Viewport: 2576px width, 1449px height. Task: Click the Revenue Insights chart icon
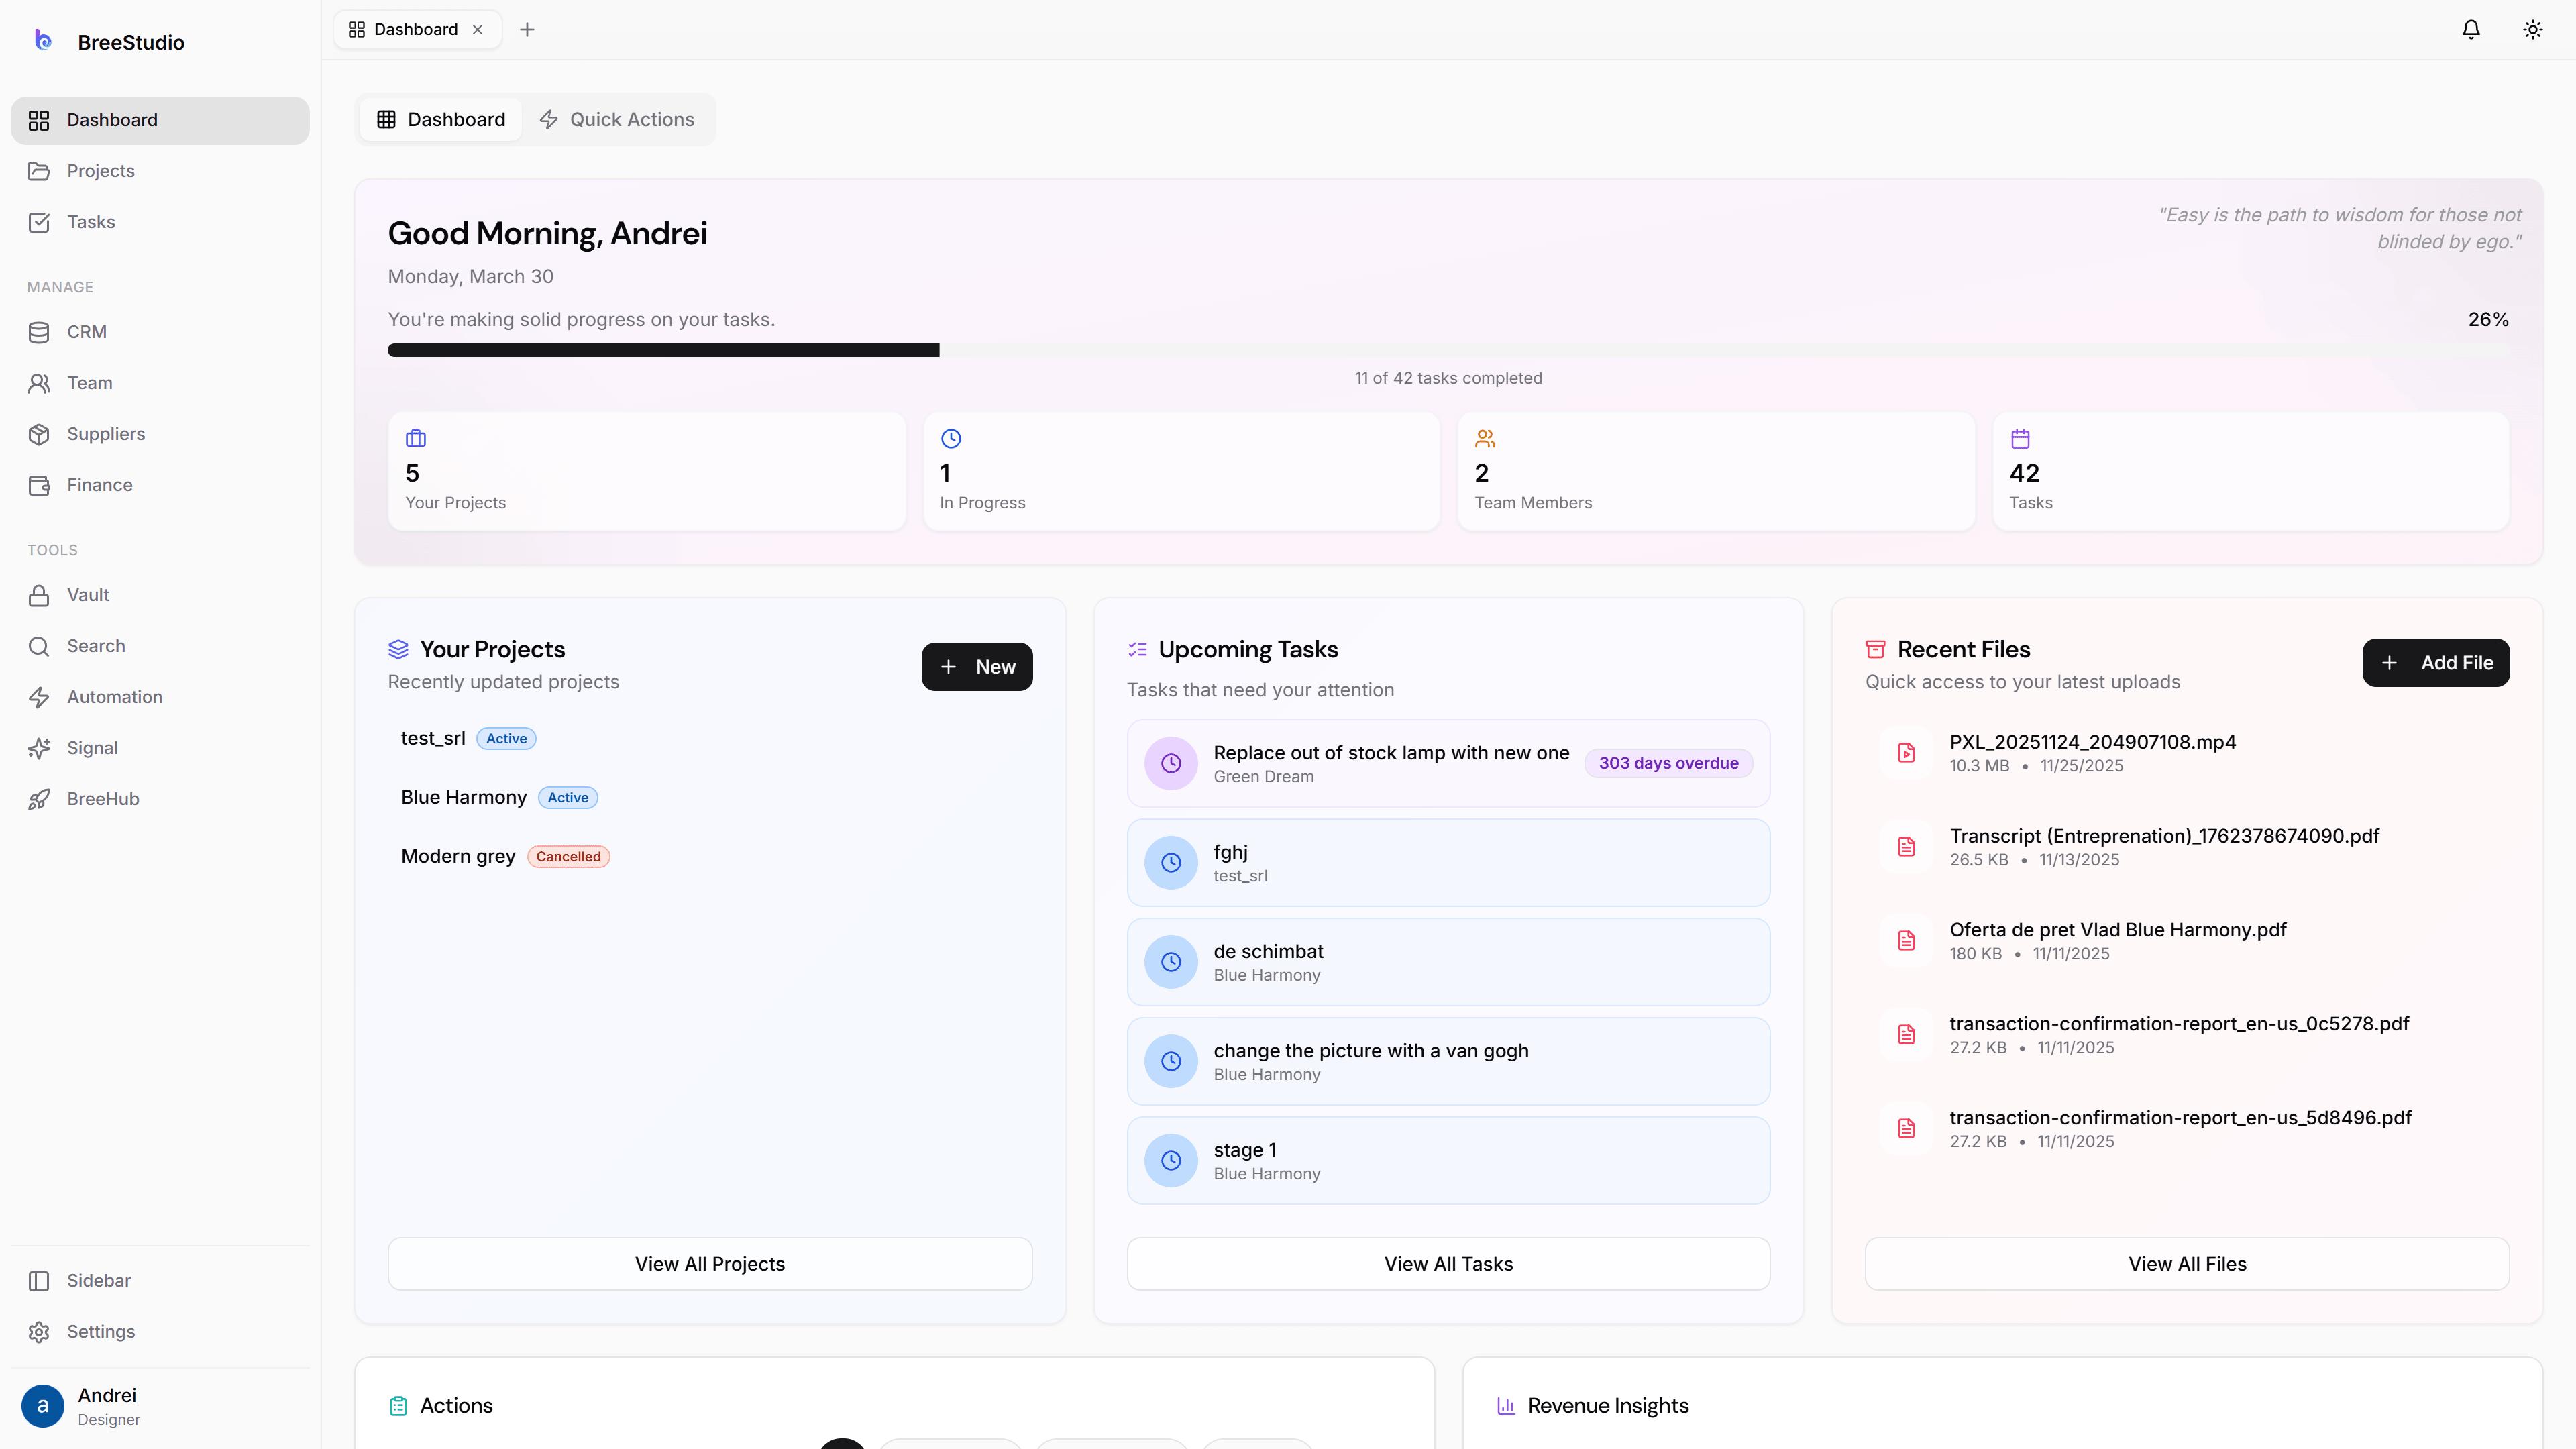pyautogui.click(x=1506, y=1406)
